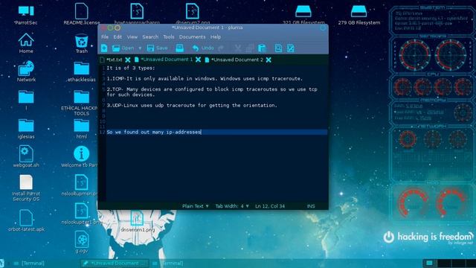Image resolution: width=476 pixels, height=268 pixels.
Task: Click the Trash desktop icon
Action: click(x=81, y=43)
